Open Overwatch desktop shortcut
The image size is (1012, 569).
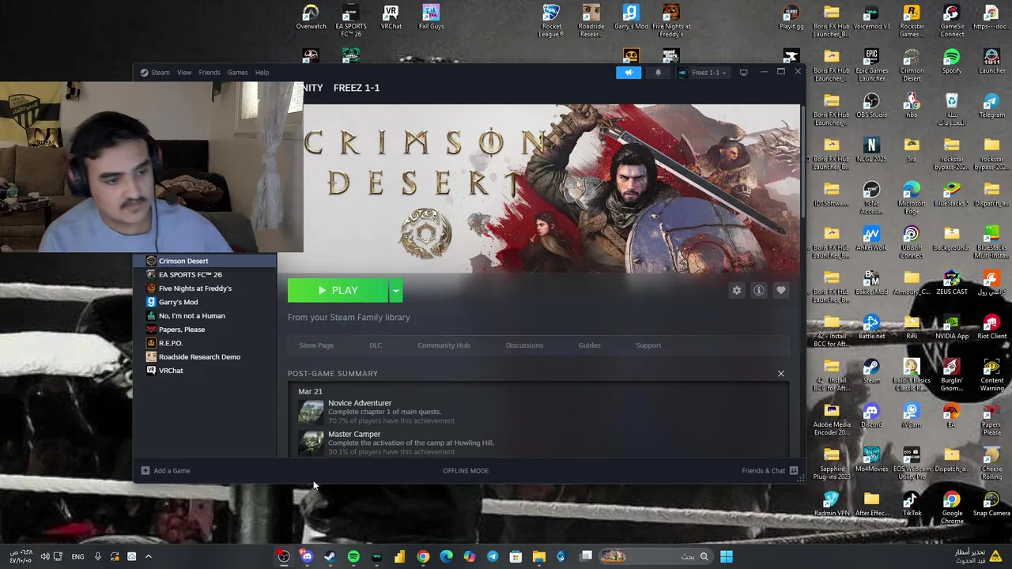coord(311,18)
